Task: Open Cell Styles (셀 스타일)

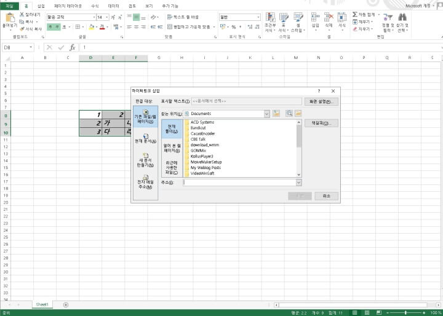Action: point(298,22)
